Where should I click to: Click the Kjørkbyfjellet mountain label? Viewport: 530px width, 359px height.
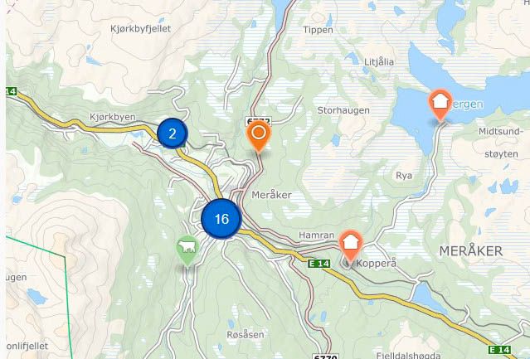(x=141, y=29)
